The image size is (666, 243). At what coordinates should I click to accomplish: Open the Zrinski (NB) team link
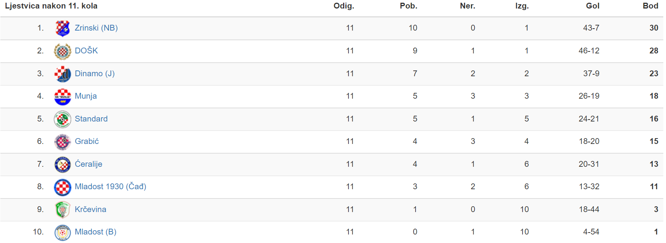click(x=96, y=28)
